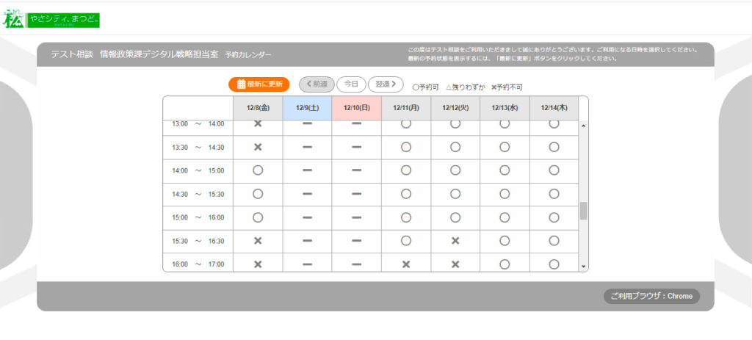Select circle for 12/13(水) 16:00～17:00

pyautogui.click(x=505, y=264)
